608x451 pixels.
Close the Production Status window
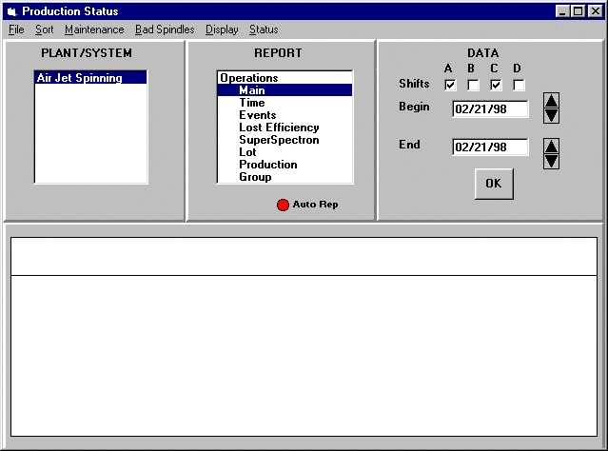[596, 11]
